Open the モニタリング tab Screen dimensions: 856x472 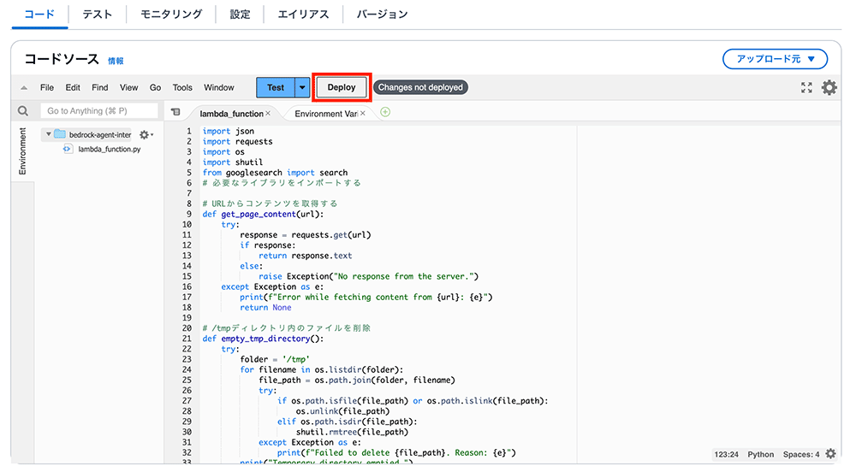[x=171, y=15]
